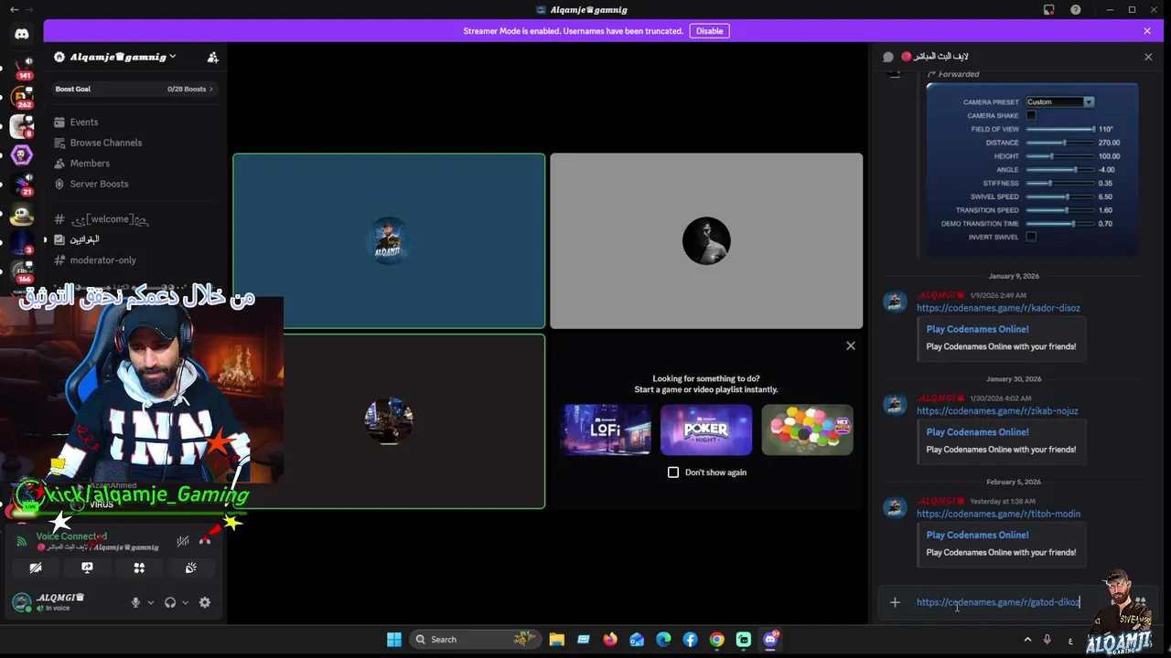The width and height of the screenshot is (1171, 658).
Task: Adjust the Field of View slider
Action: point(1059,129)
